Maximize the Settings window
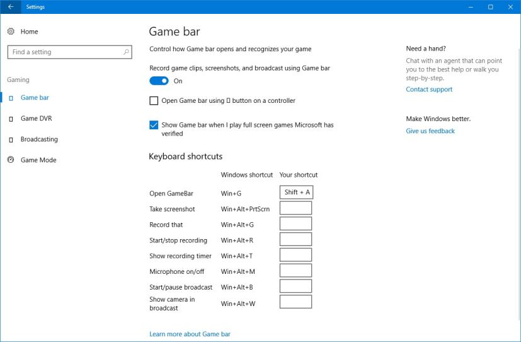 490,7
